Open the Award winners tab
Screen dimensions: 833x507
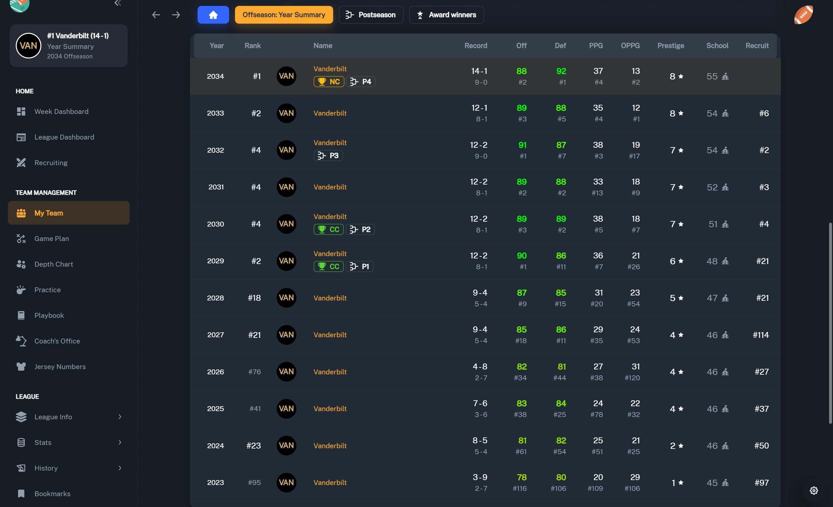click(x=446, y=15)
